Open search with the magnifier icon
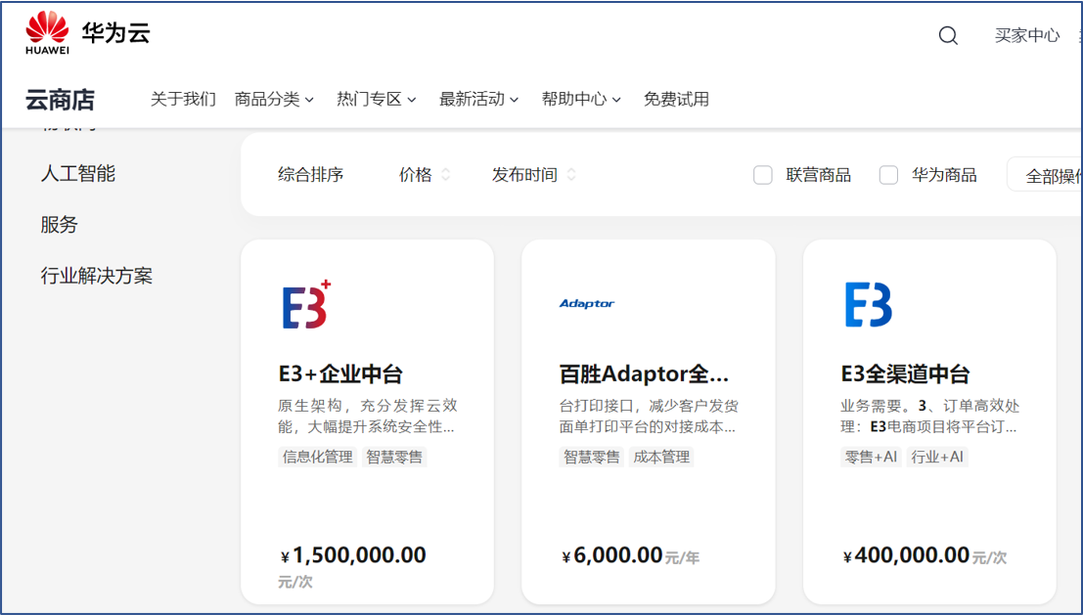This screenshot has height=615, width=1083. [x=948, y=36]
